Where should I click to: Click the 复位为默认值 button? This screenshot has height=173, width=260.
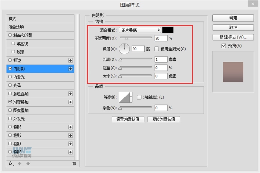164,119
